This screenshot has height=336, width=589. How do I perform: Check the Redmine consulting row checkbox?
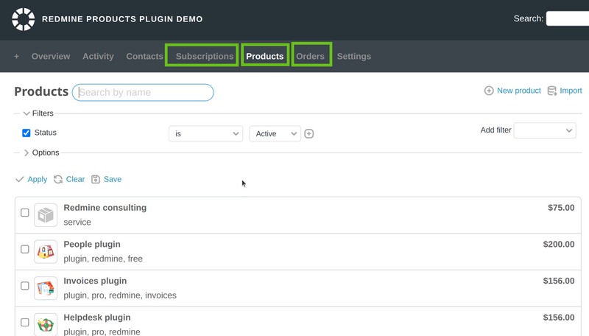[25, 213]
